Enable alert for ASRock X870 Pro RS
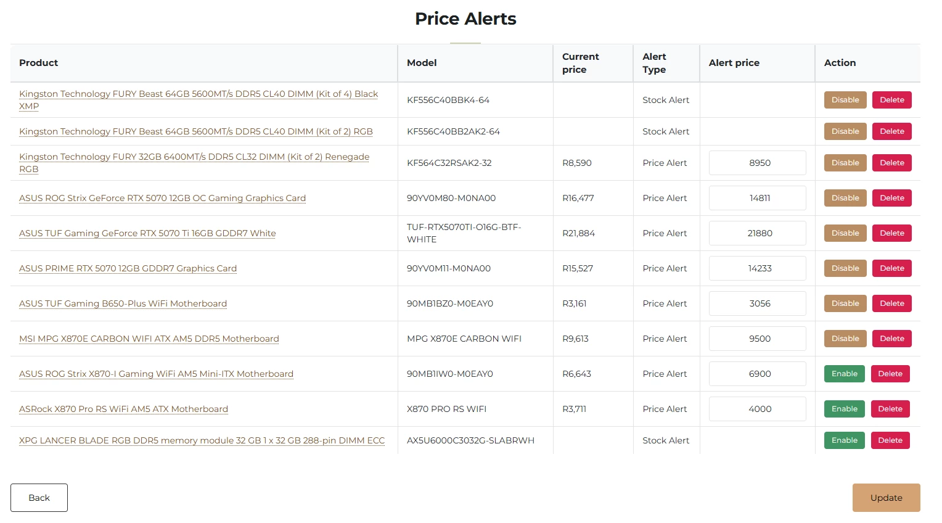 coord(845,409)
